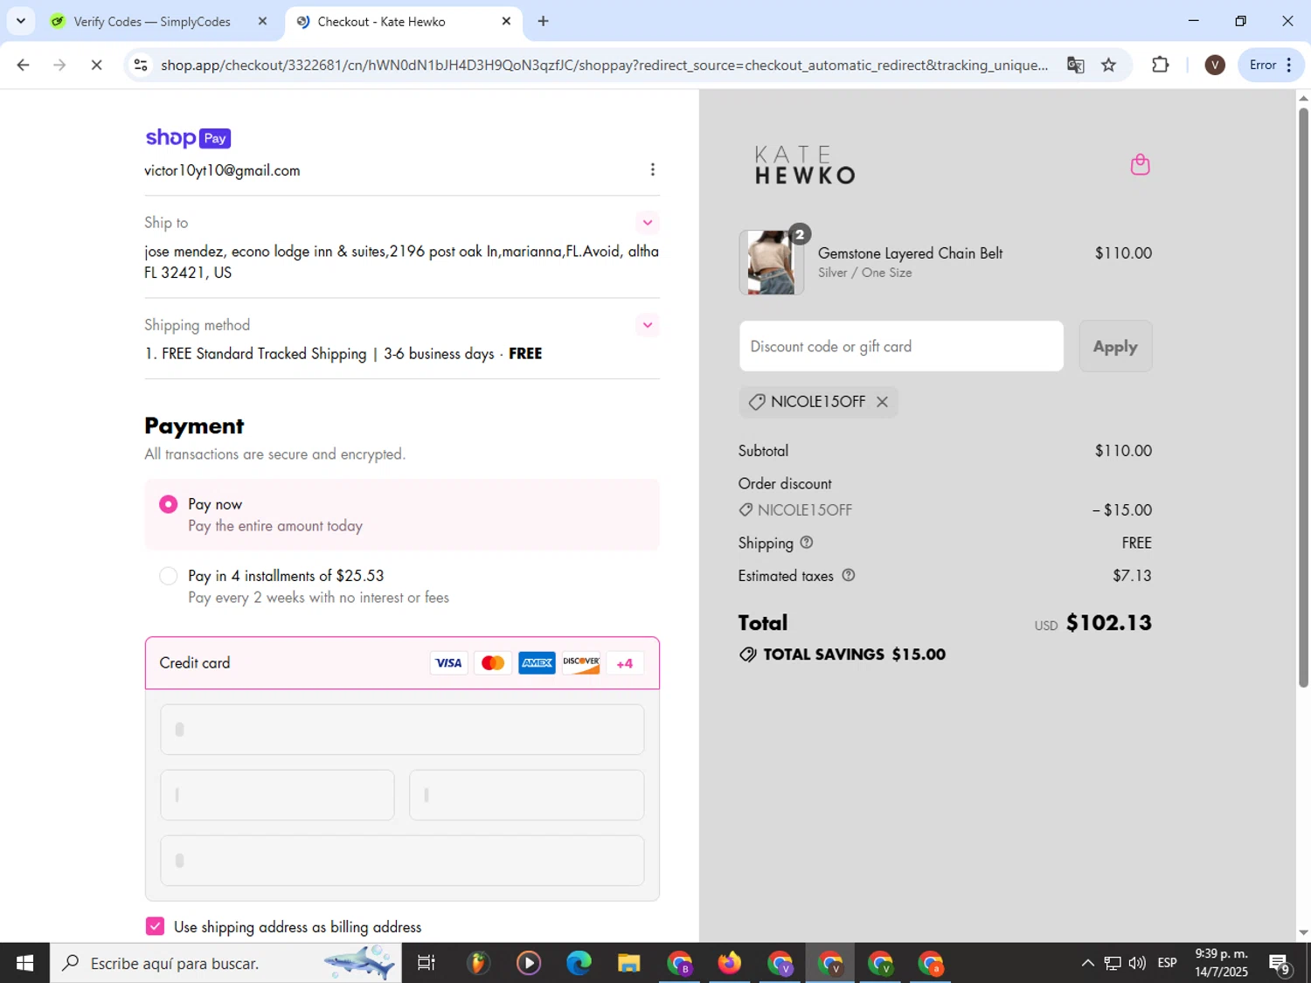Click the expiration date field
The image size is (1311, 983).
coord(277,795)
